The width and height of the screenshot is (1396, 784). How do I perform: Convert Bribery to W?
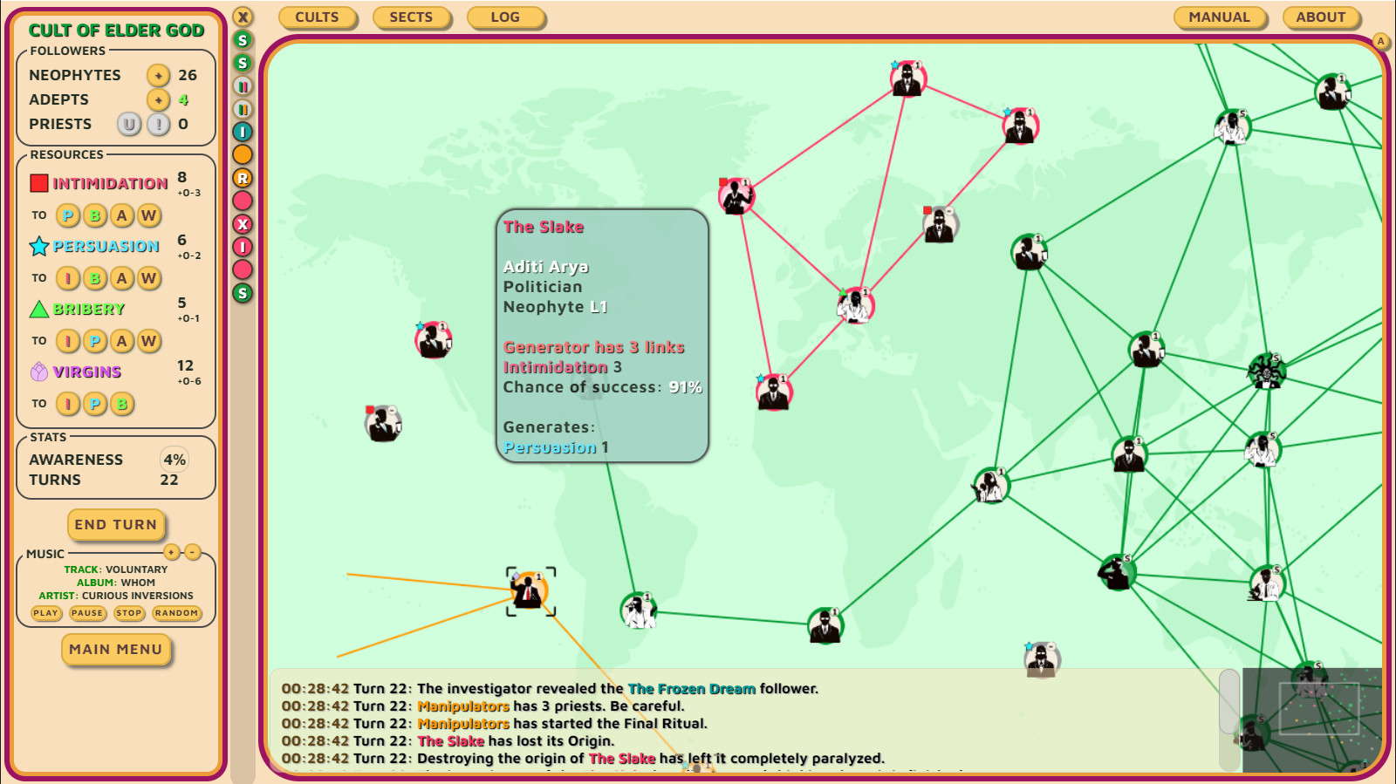[149, 341]
